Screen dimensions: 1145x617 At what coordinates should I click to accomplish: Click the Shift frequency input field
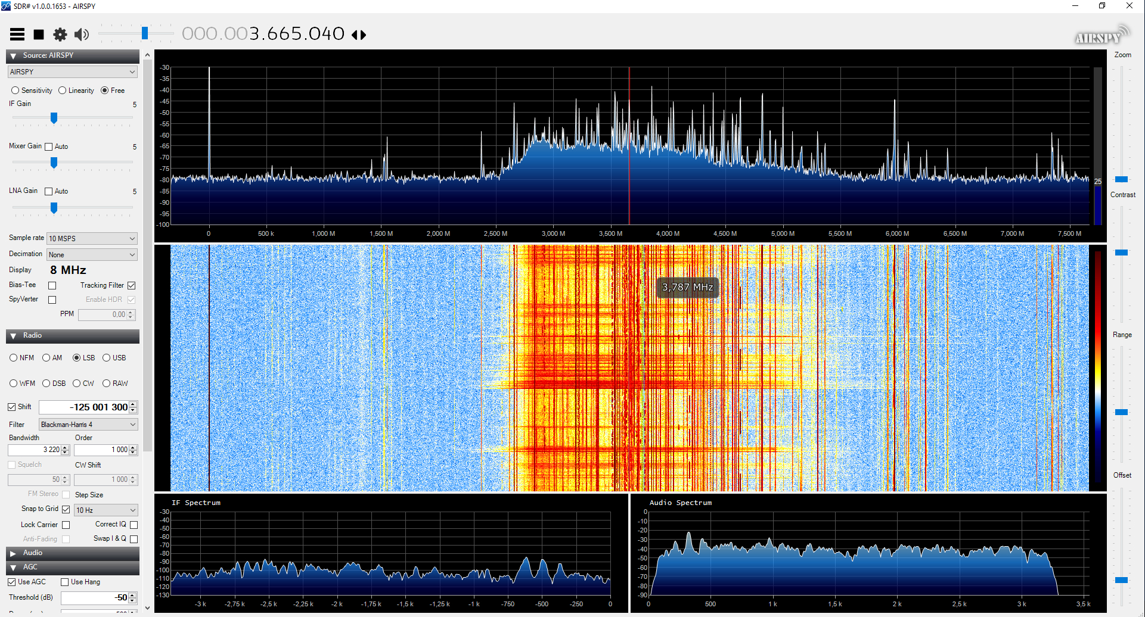point(83,407)
